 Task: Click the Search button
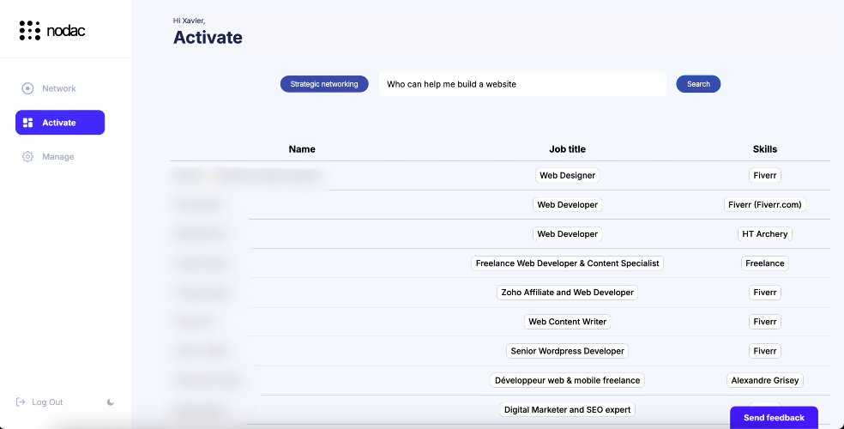698,84
